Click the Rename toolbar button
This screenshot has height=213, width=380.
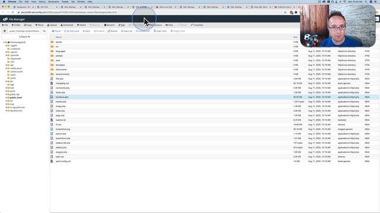(x=109, y=25)
